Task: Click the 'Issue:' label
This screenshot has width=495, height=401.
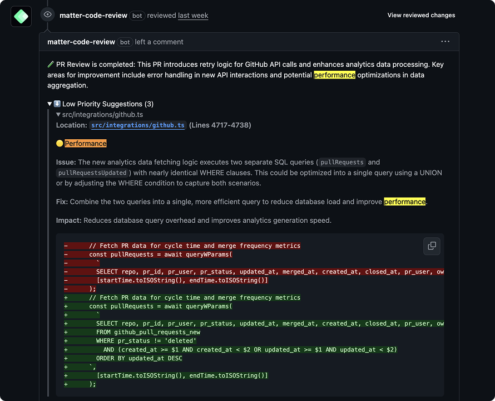Action: coord(66,162)
